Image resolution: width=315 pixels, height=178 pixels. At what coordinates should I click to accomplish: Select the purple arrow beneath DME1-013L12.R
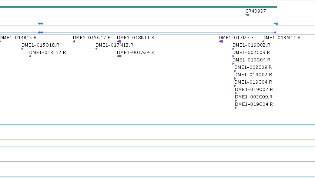click(30, 56)
